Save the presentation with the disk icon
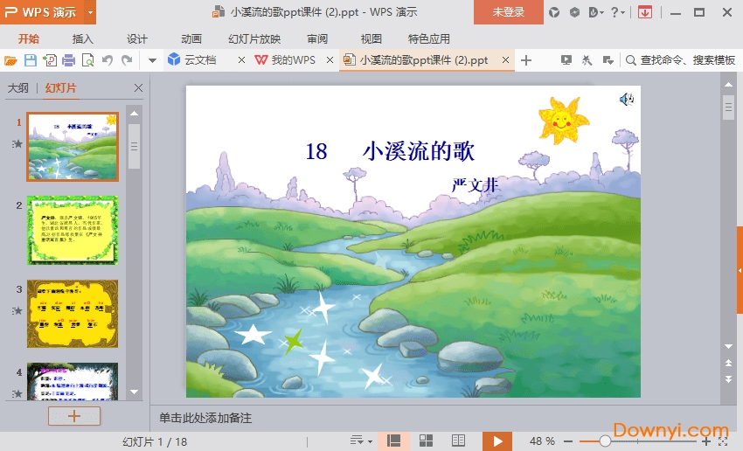Screen dimensions: 743x451 pyautogui.click(x=31, y=60)
